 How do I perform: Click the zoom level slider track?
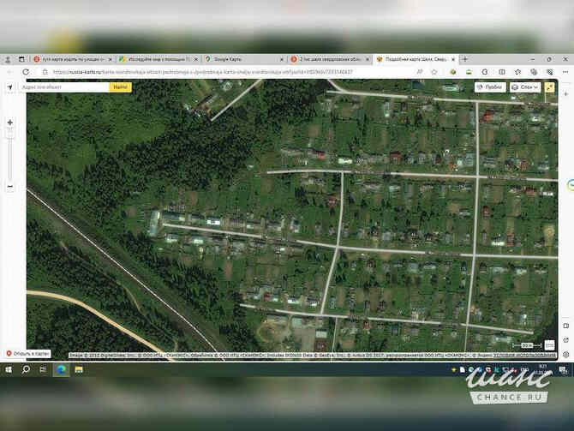10,154
